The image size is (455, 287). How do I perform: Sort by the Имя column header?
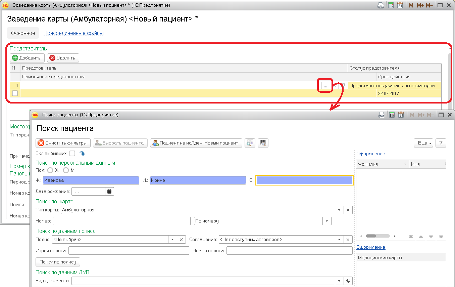pos(427,164)
